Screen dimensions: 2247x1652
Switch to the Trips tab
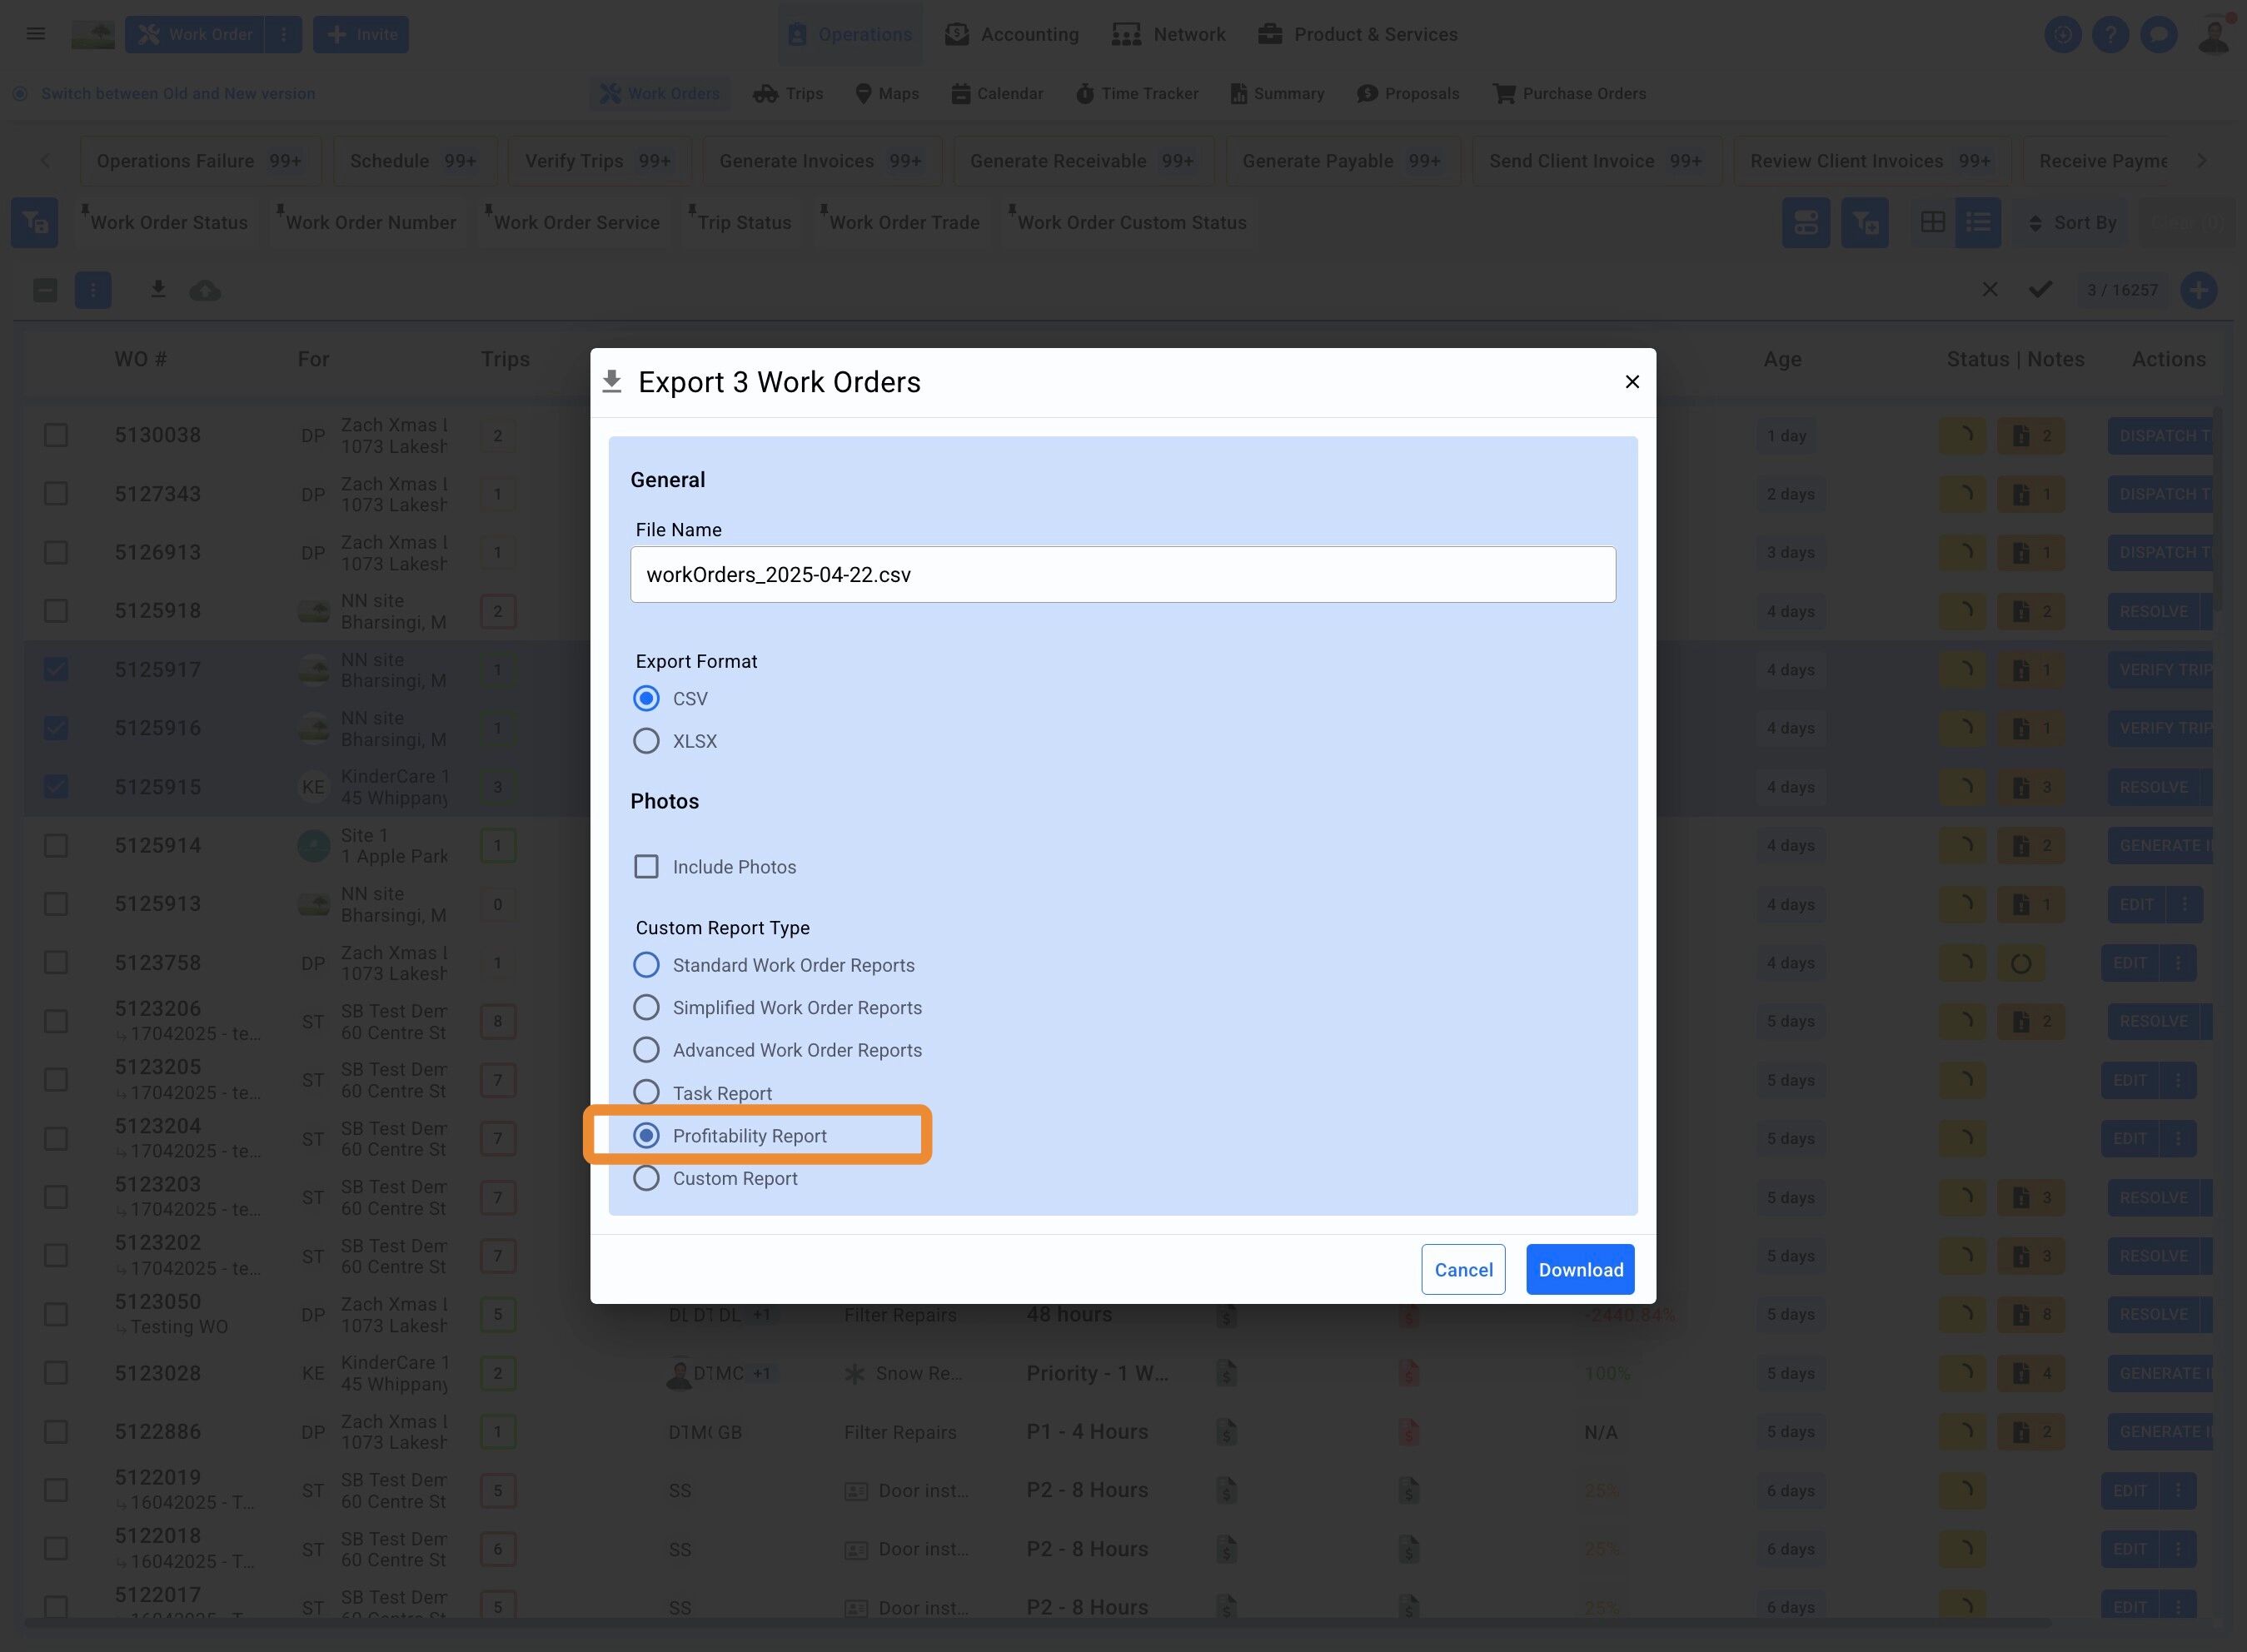pyautogui.click(x=789, y=93)
